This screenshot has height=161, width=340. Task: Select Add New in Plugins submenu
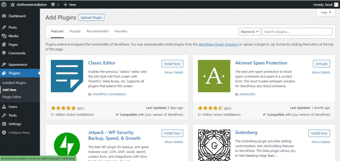(x=10, y=90)
